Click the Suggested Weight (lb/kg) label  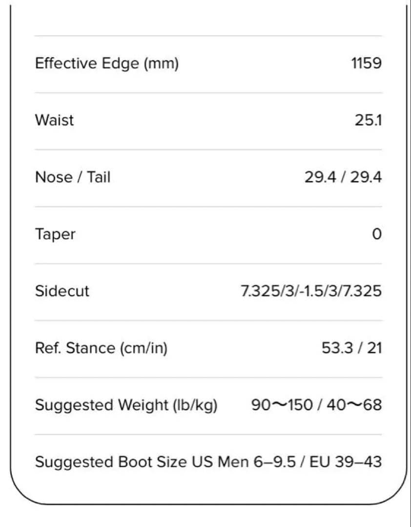(126, 405)
